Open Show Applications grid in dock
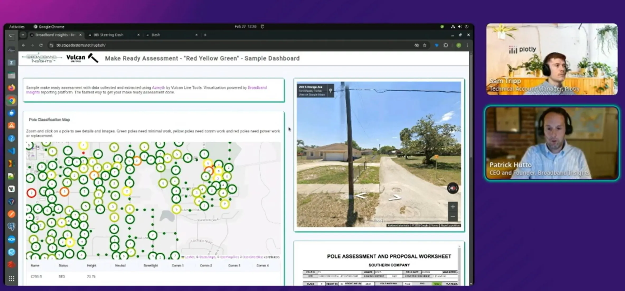The height and width of the screenshot is (291, 625). 11,279
